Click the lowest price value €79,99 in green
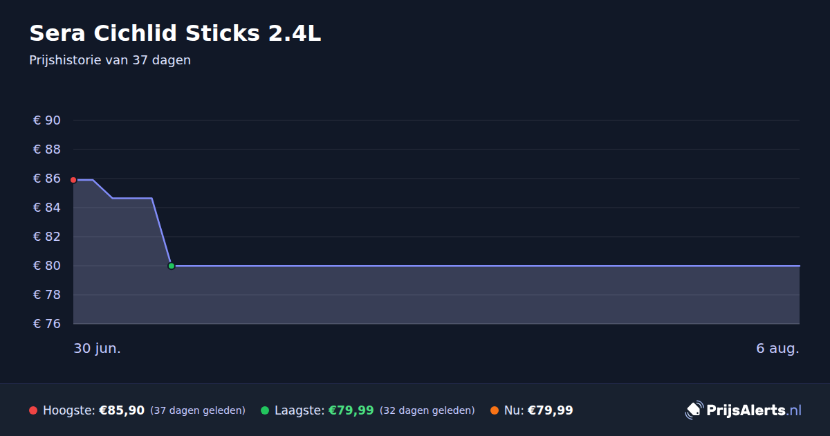 [x=351, y=410]
